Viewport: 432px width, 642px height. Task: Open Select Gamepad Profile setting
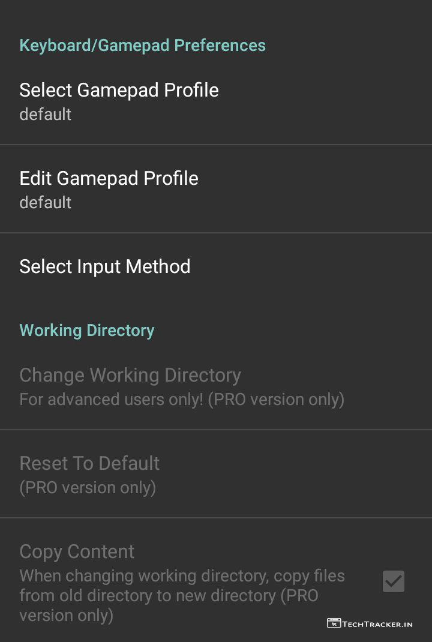119,91
